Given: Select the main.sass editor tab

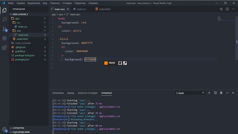Looking at the screenshot, I should click(x=59, y=9).
